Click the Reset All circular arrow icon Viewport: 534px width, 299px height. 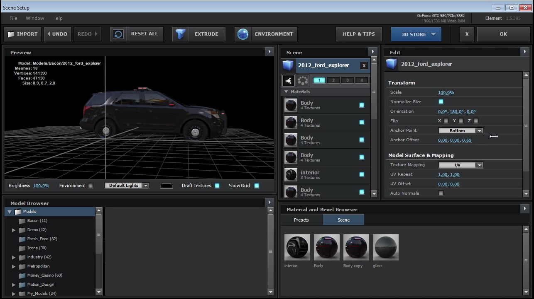(x=118, y=34)
